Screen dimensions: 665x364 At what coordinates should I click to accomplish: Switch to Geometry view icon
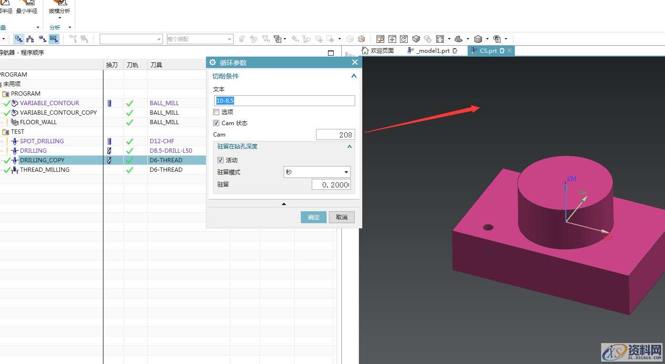pyautogui.click(x=42, y=39)
